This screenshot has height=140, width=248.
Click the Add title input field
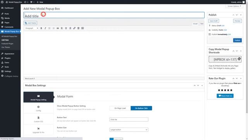click(114, 15)
